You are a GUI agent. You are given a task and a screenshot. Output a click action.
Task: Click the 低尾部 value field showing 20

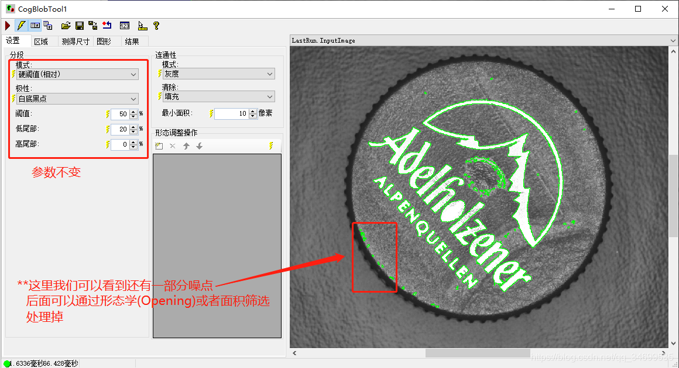click(120, 129)
